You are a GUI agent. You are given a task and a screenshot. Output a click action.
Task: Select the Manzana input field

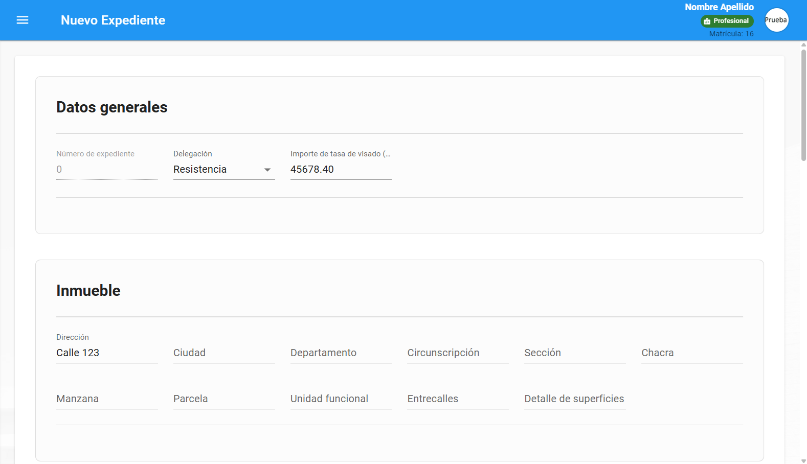[106, 399]
